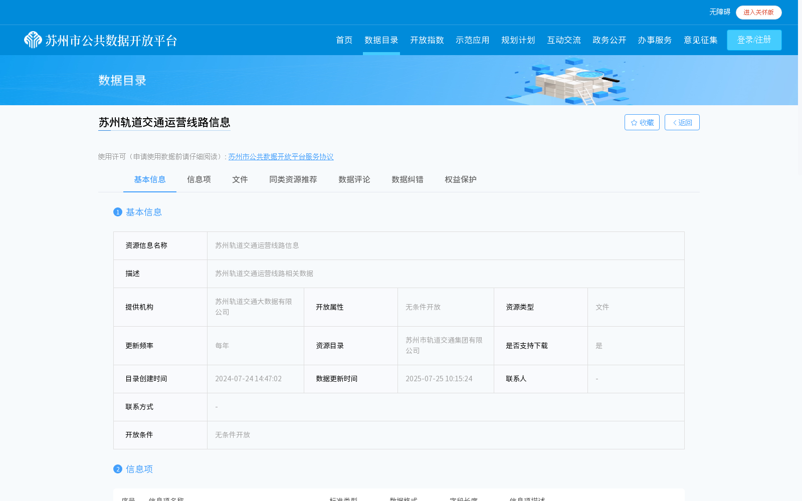
Task: Select the 同类资源推荐 tab
Action: pyautogui.click(x=293, y=179)
